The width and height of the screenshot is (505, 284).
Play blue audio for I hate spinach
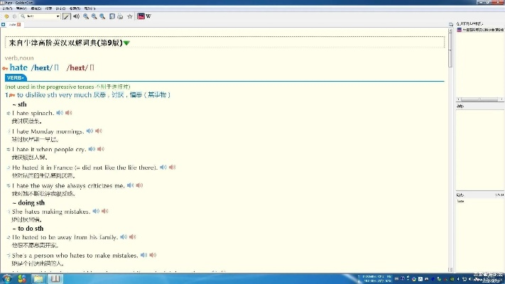point(60,113)
